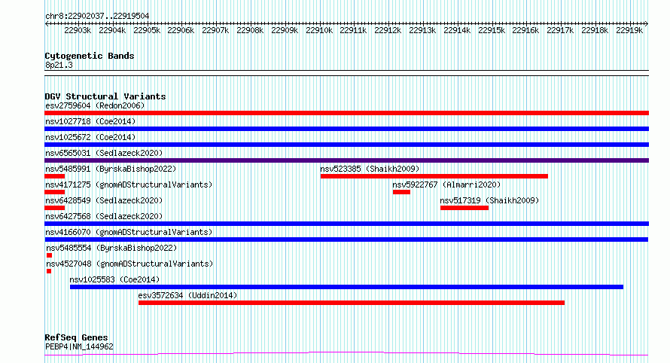Open the esv2759604 (Redon2006) label
This screenshot has width=670, height=363.
[95, 105]
